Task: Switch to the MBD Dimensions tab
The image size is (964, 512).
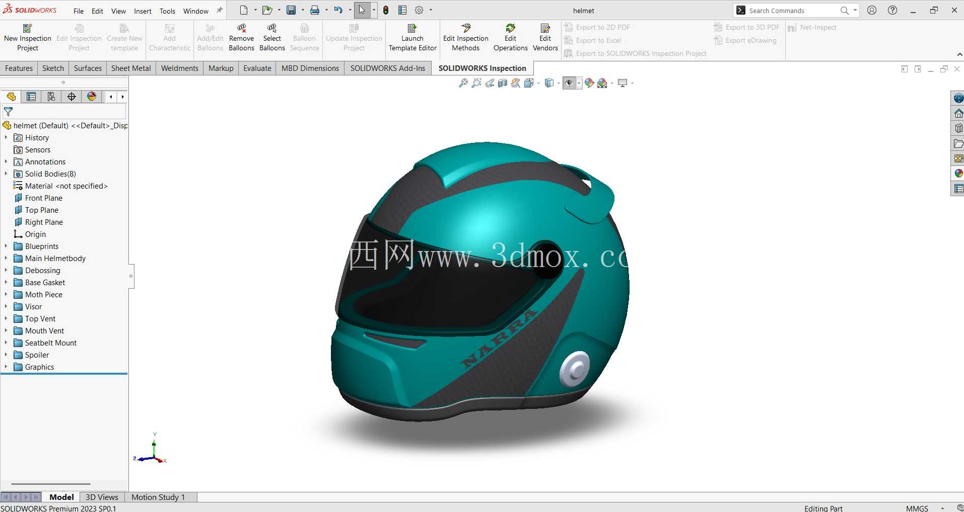Action: click(x=310, y=68)
